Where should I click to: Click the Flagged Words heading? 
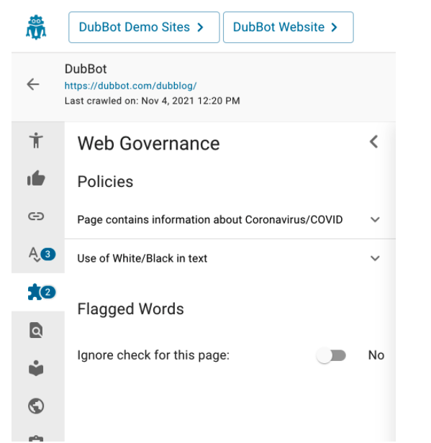[x=130, y=309]
